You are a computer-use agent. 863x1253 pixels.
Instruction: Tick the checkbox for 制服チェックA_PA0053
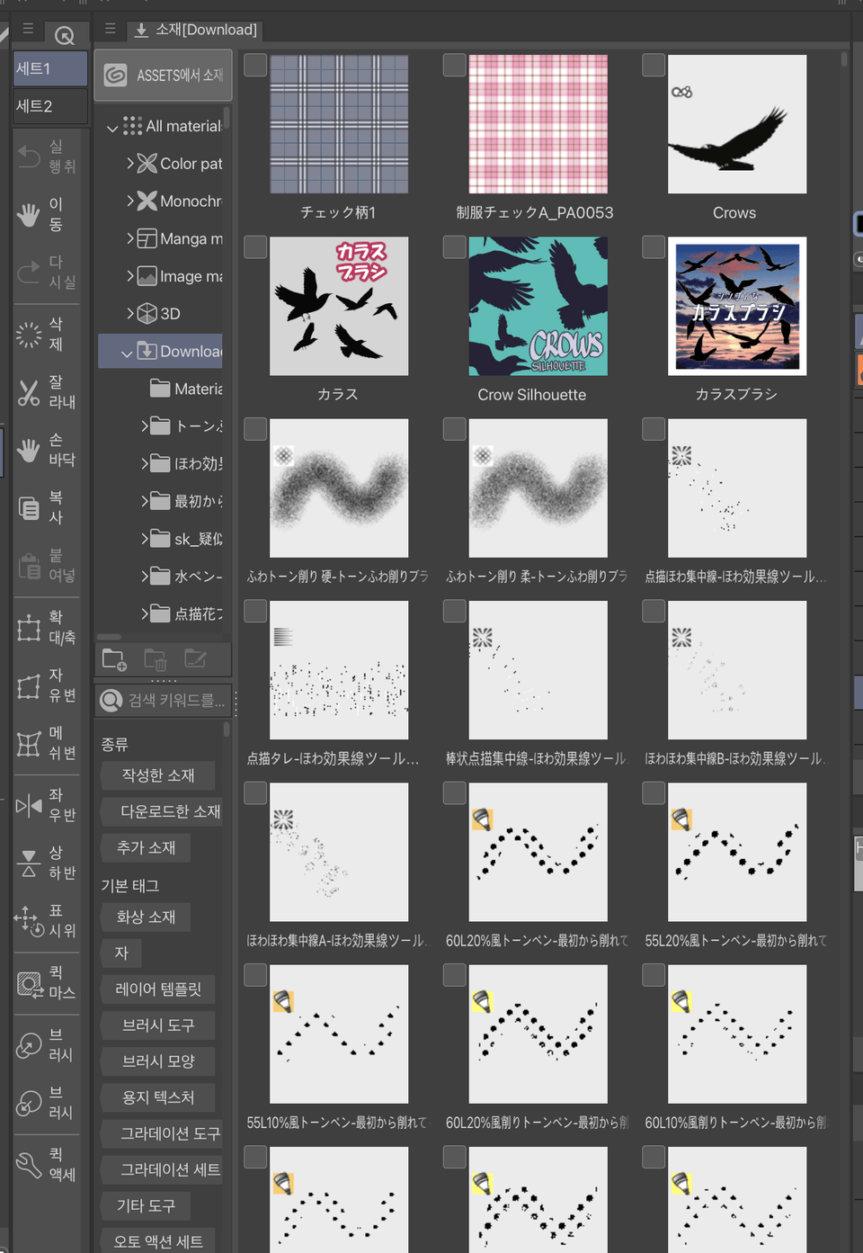click(x=455, y=65)
